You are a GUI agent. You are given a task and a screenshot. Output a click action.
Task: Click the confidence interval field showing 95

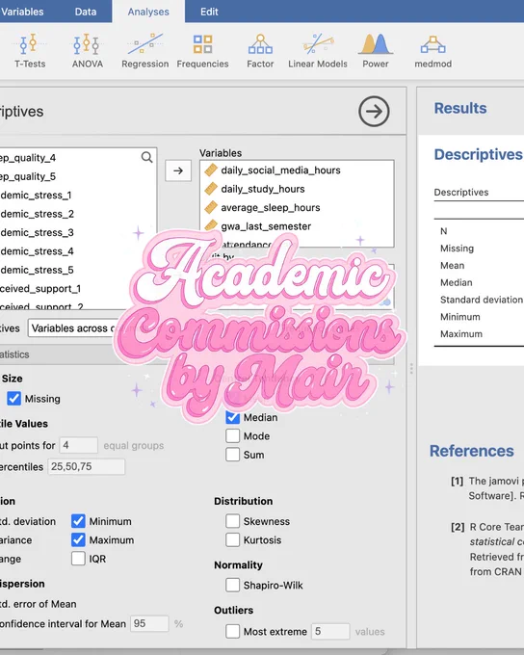[x=149, y=623]
